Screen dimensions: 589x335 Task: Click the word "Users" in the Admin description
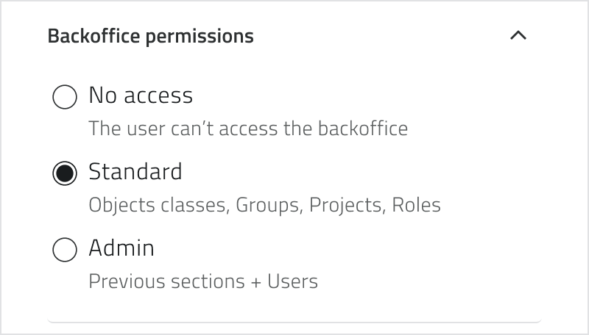[293, 281]
